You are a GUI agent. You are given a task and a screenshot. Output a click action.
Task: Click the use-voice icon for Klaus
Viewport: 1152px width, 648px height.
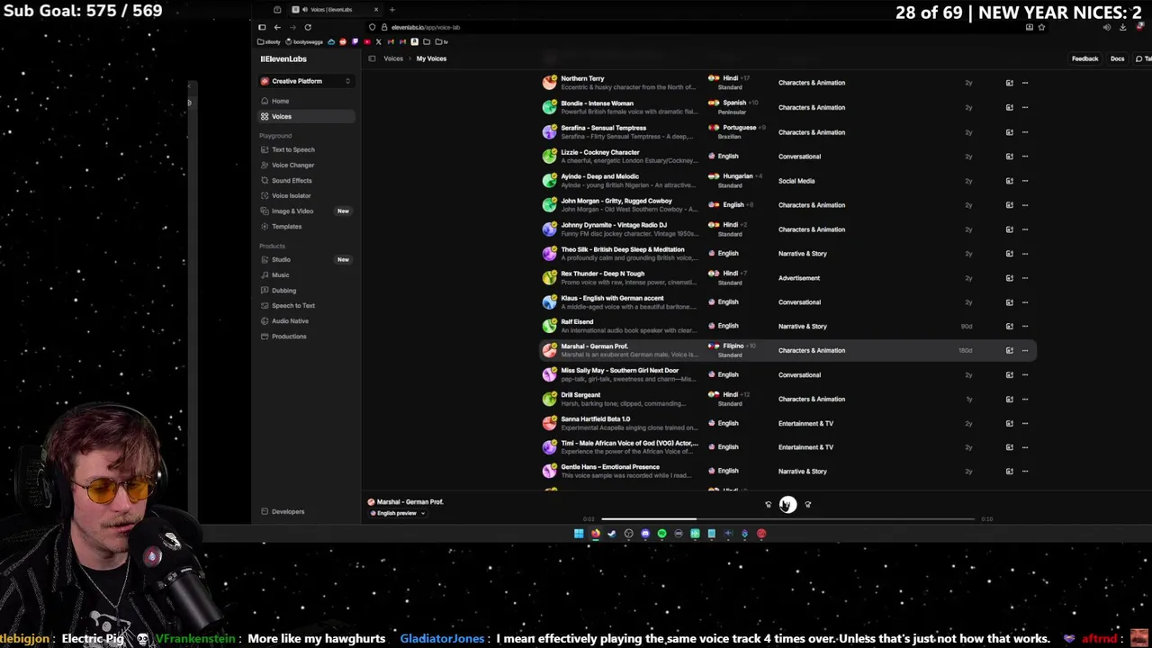point(1009,302)
